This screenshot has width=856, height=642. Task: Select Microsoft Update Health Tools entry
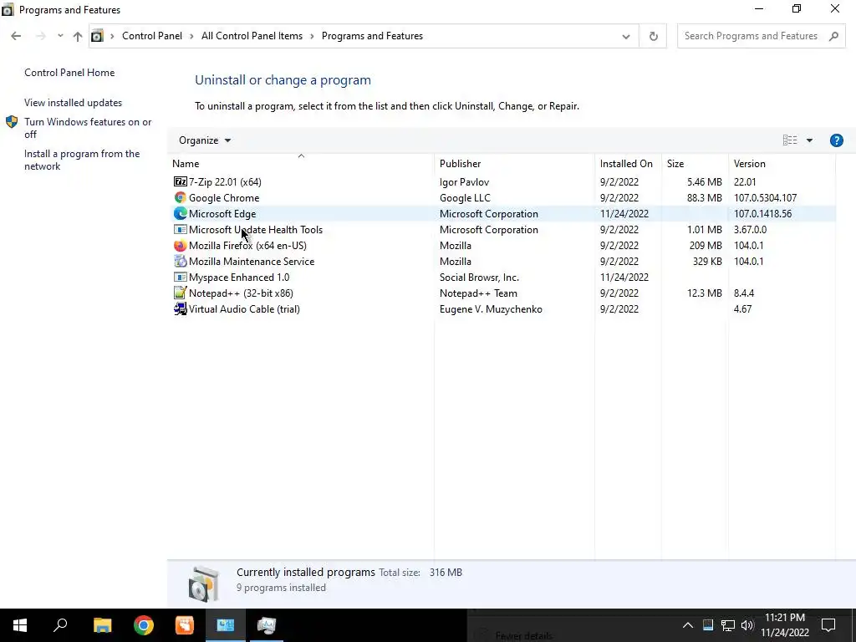click(x=256, y=229)
